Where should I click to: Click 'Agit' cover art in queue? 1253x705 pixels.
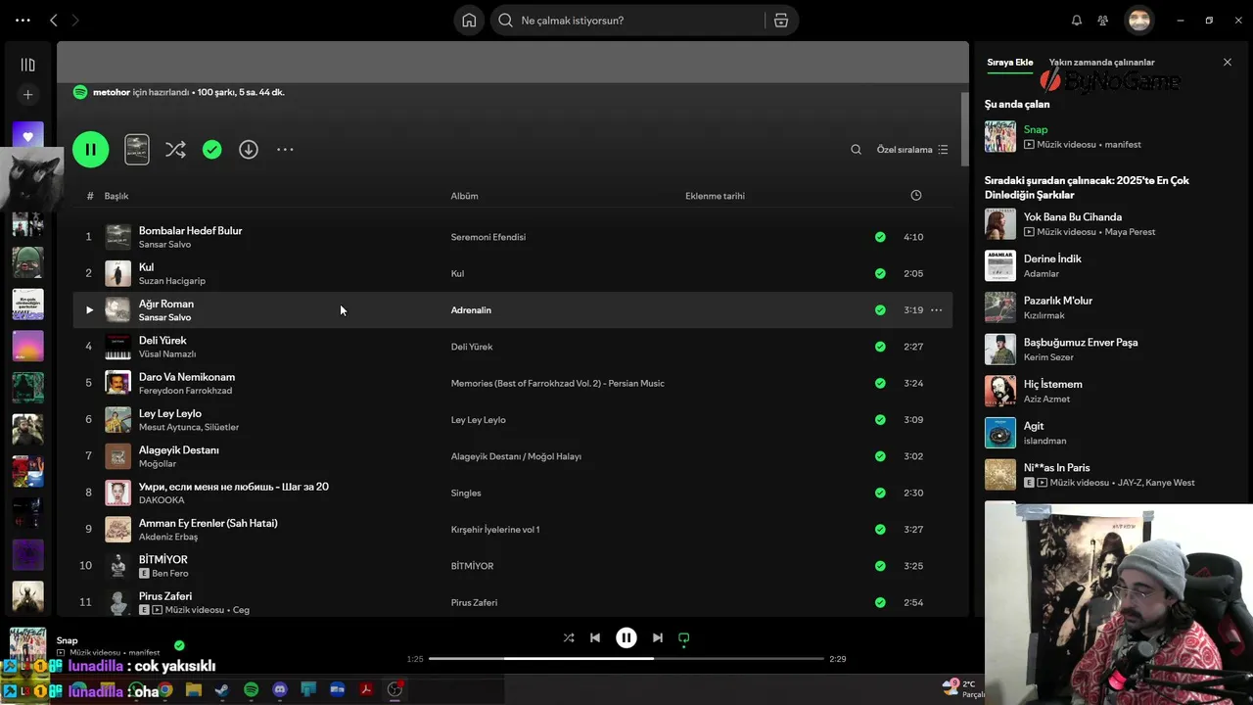[x=1000, y=433]
